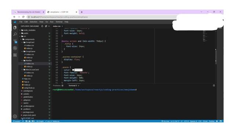Click the Git Graph status bar button
The width and height of the screenshot is (235, 132).
point(40,121)
